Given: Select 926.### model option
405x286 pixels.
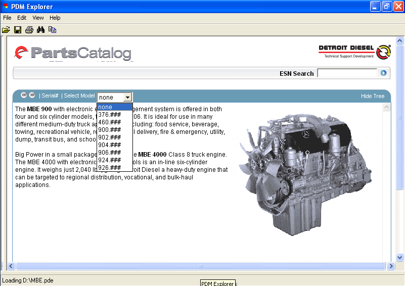Looking at the screenshot, I should [110, 168].
